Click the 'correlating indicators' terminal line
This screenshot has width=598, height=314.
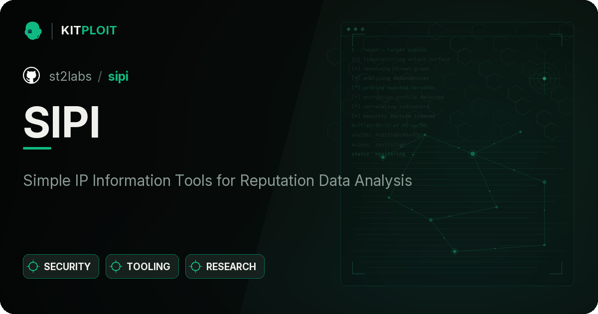390,107
